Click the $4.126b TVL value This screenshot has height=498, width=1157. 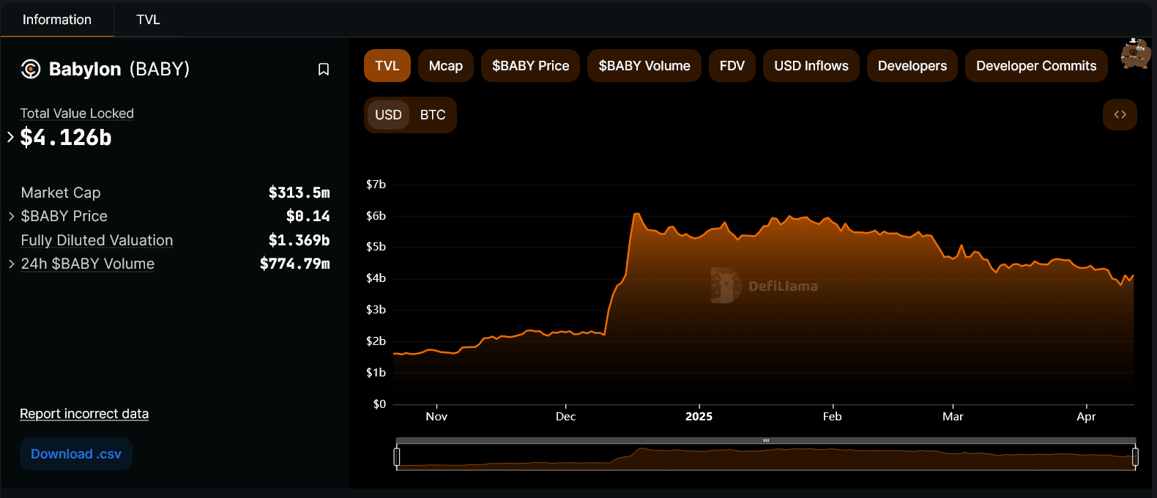[66, 137]
